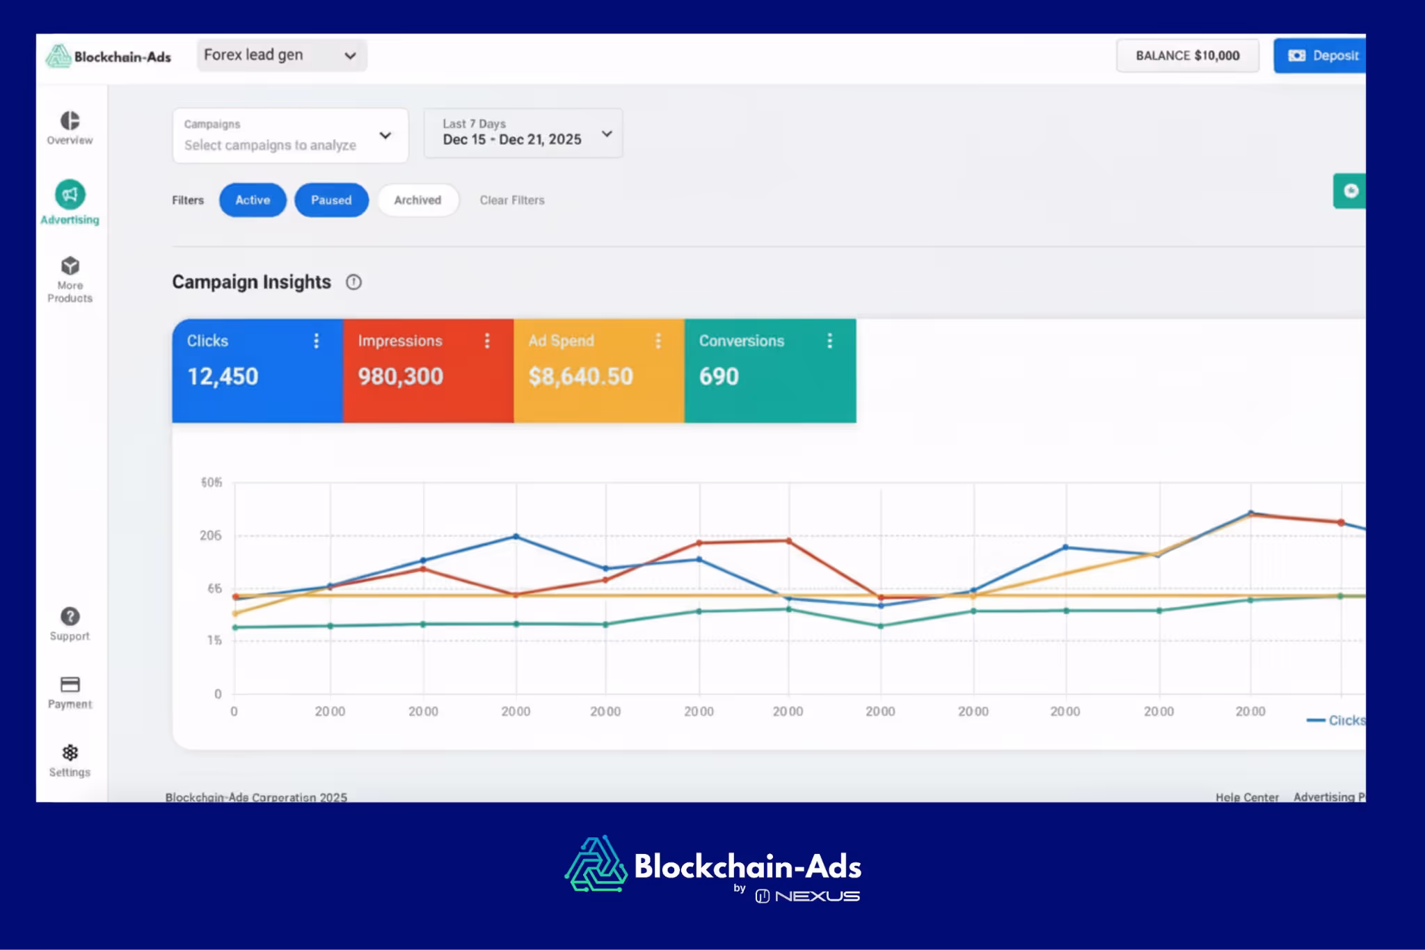Click the Campaign Insights info icon
The height and width of the screenshot is (950, 1425).
353,282
